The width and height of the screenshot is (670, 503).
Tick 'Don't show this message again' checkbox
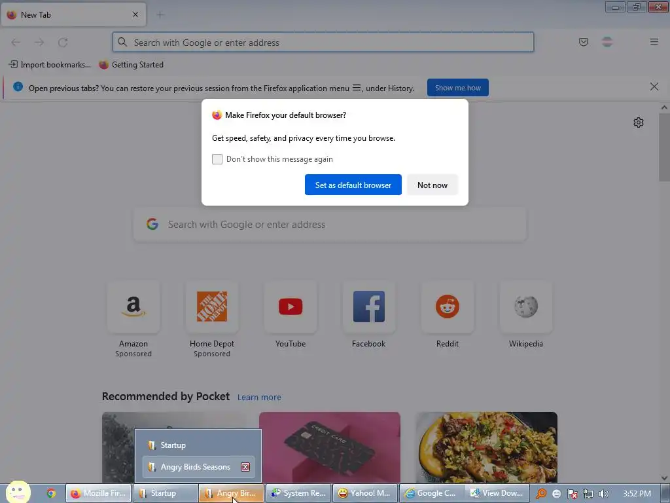(217, 159)
